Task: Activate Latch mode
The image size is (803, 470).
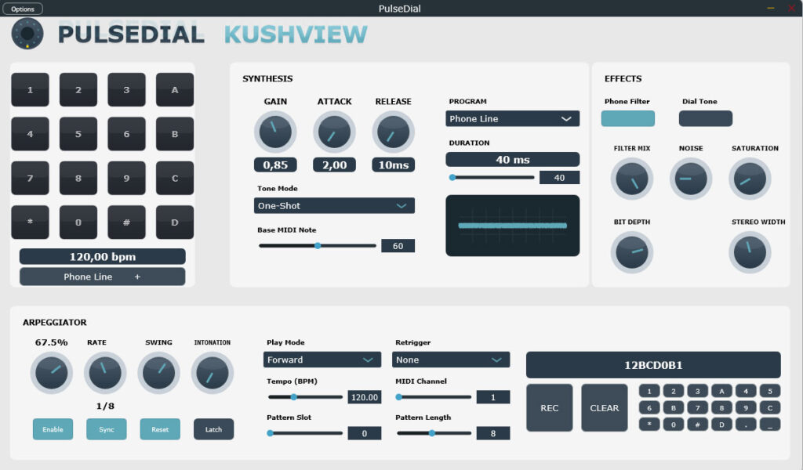Action: click(x=213, y=429)
